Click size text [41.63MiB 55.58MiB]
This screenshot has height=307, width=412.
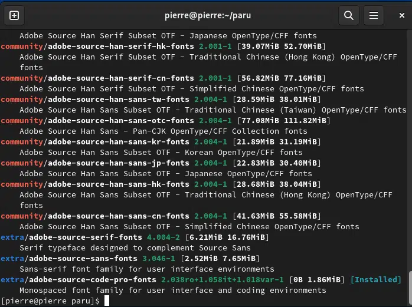click(277, 216)
